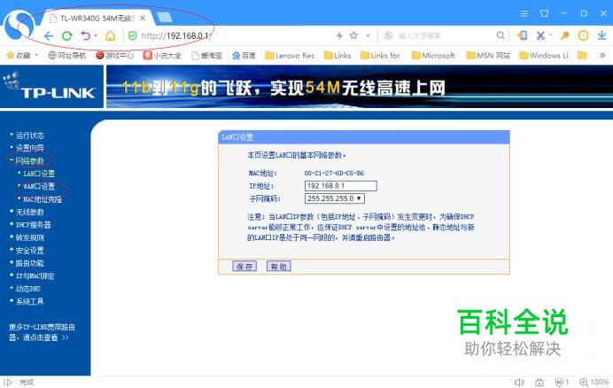
Task: Expand 无线参数 in the sidebar
Action: 30,212
